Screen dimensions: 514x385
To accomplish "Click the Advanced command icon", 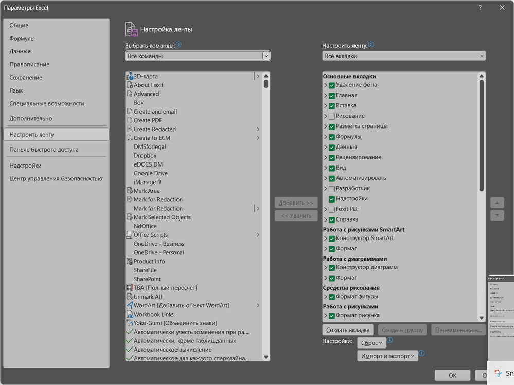I will (x=130, y=94).
